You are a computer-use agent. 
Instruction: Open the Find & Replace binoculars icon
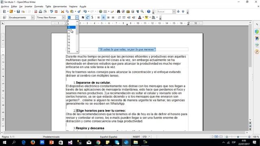118,11
